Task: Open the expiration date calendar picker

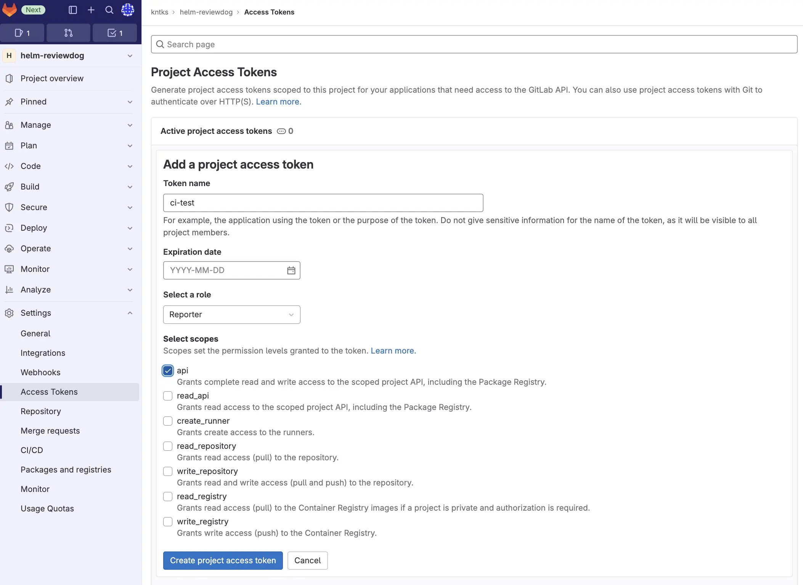Action: coord(291,270)
